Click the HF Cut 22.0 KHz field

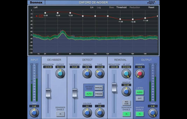[126, 67]
